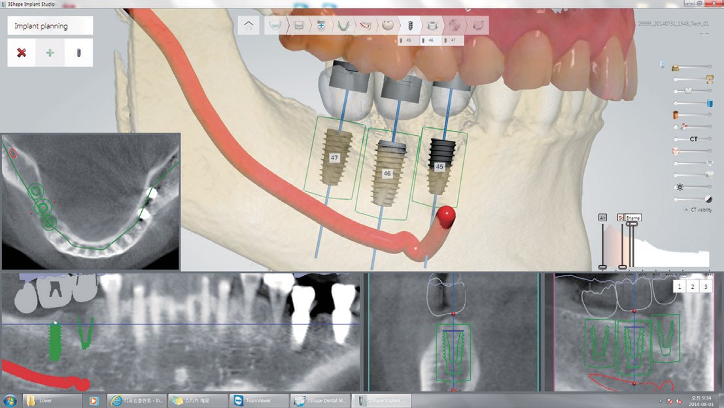Image resolution: width=724 pixels, height=408 pixels.
Task: Click the red X delete implant button
Action: click(21, 53)
